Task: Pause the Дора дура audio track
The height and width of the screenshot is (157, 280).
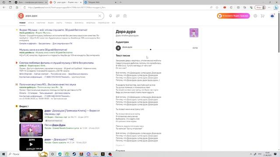Action: (118, 48)
